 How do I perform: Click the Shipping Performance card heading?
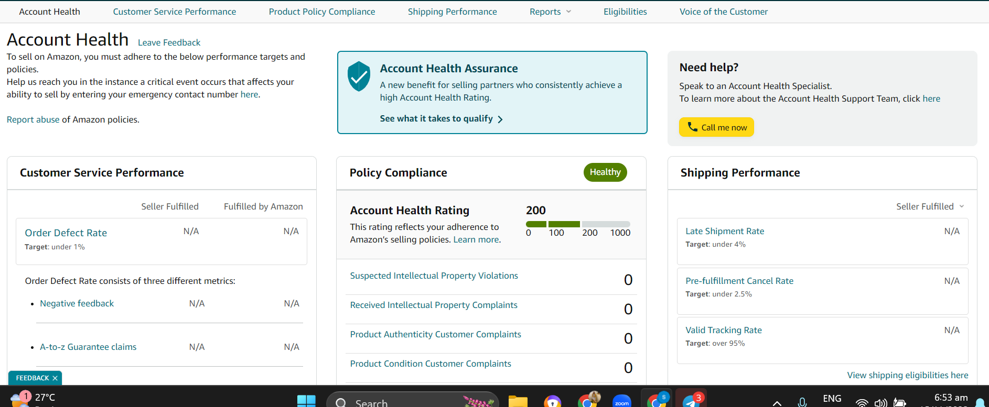740,173
